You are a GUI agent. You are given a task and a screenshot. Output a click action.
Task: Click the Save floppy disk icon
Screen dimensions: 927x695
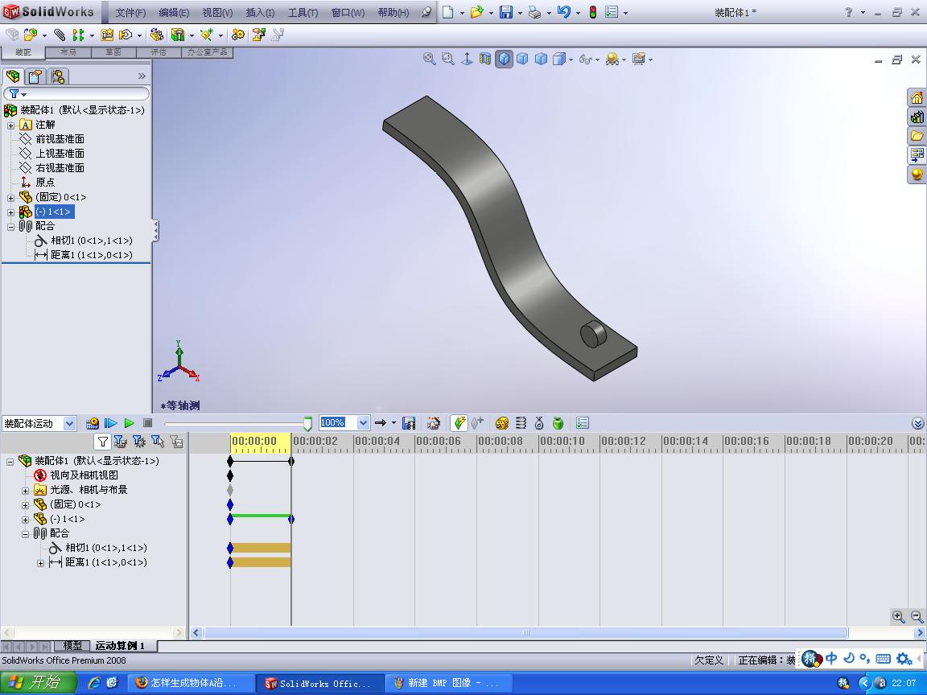[x=506, y=12]
